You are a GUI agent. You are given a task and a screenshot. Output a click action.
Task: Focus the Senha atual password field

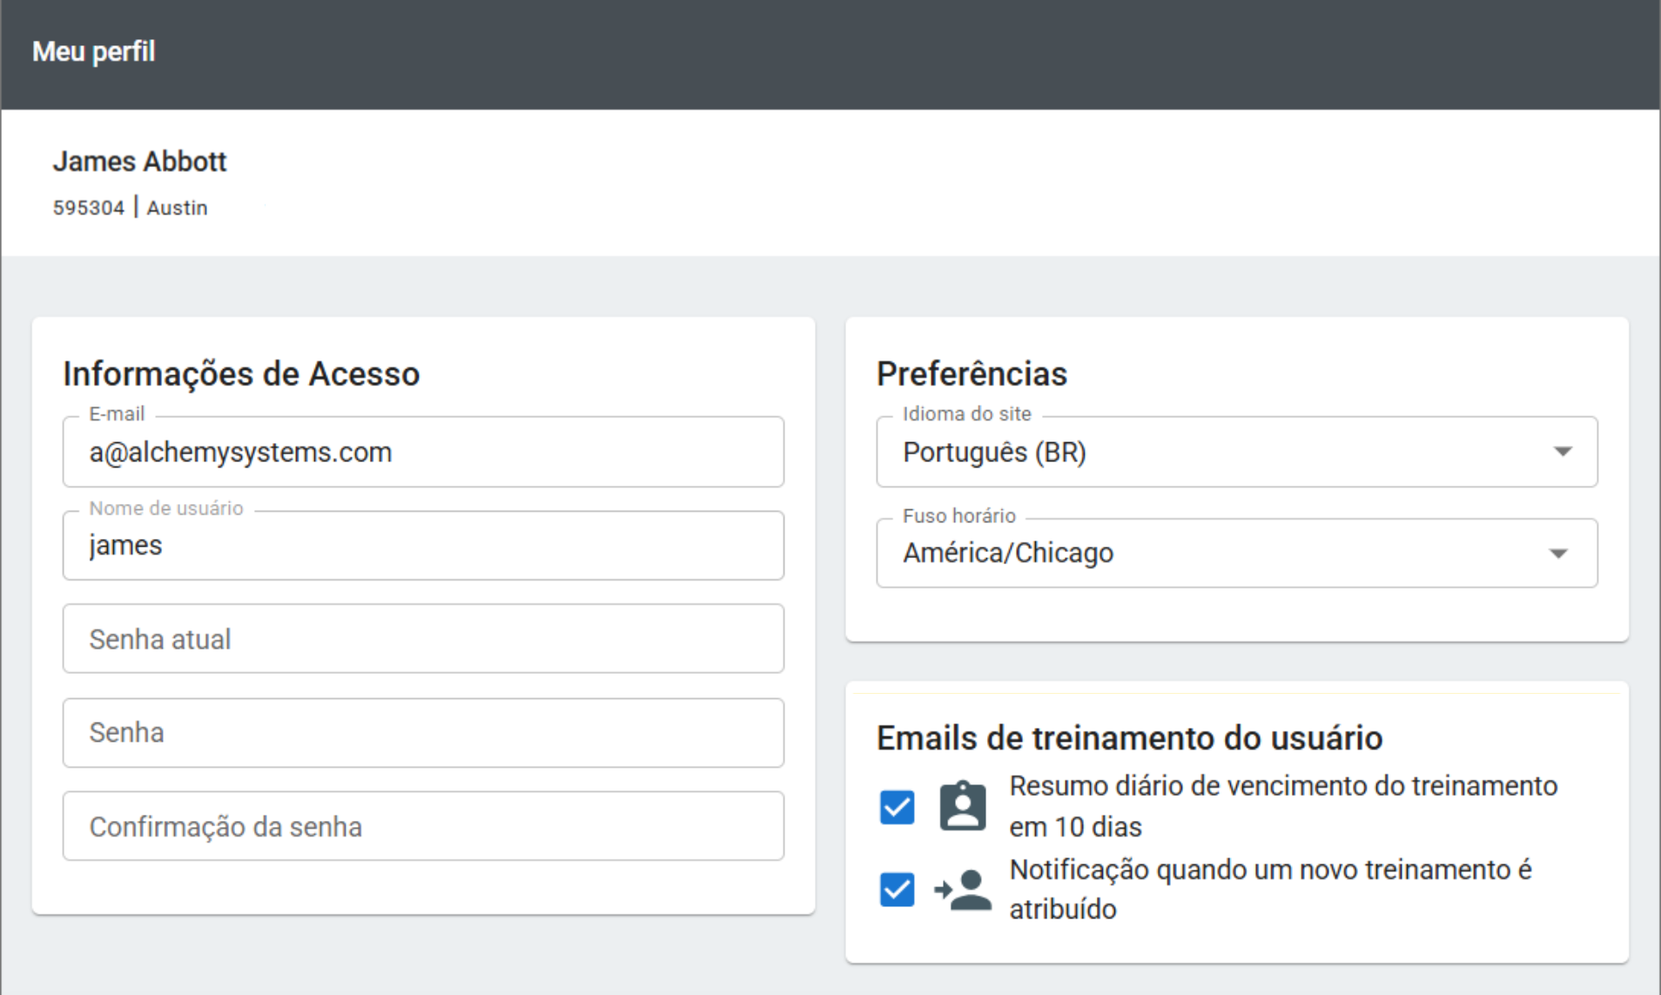[422, 639]
